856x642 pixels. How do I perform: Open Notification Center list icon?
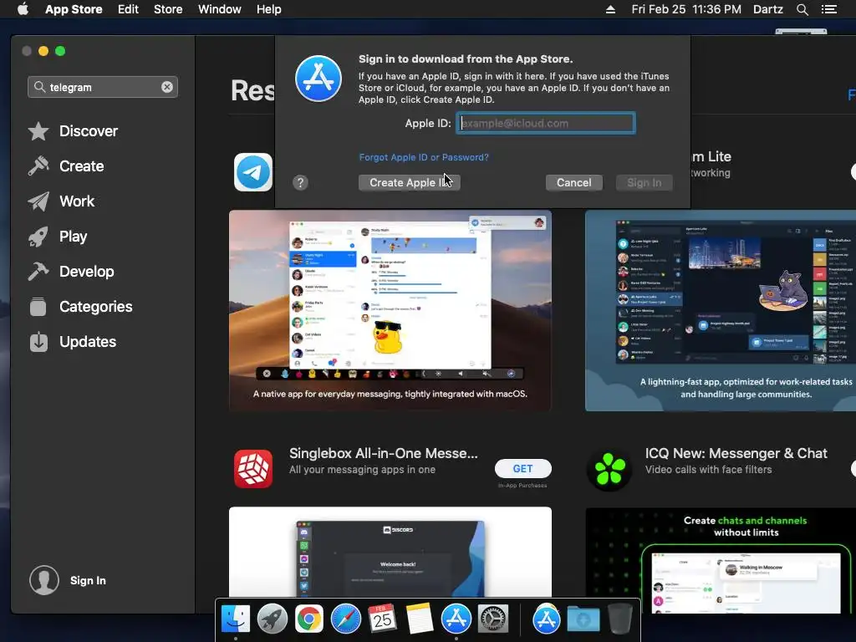click(829, 9)
